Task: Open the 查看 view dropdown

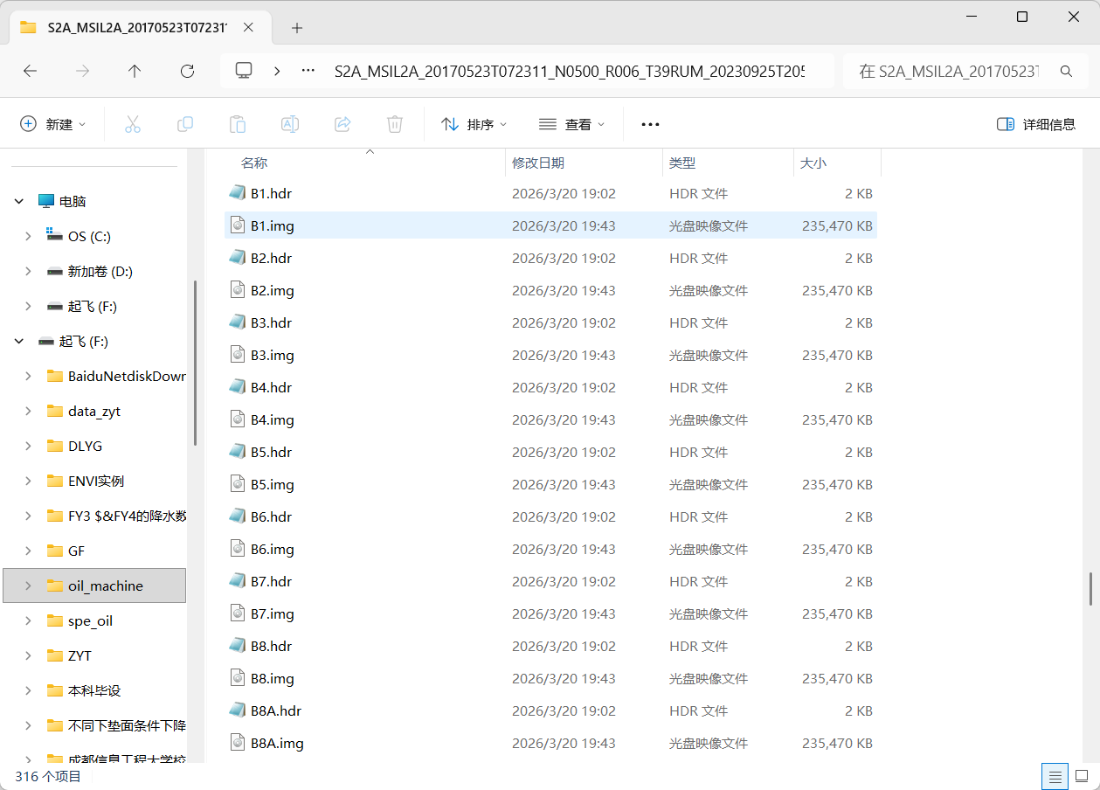Action: coord(571,124)
